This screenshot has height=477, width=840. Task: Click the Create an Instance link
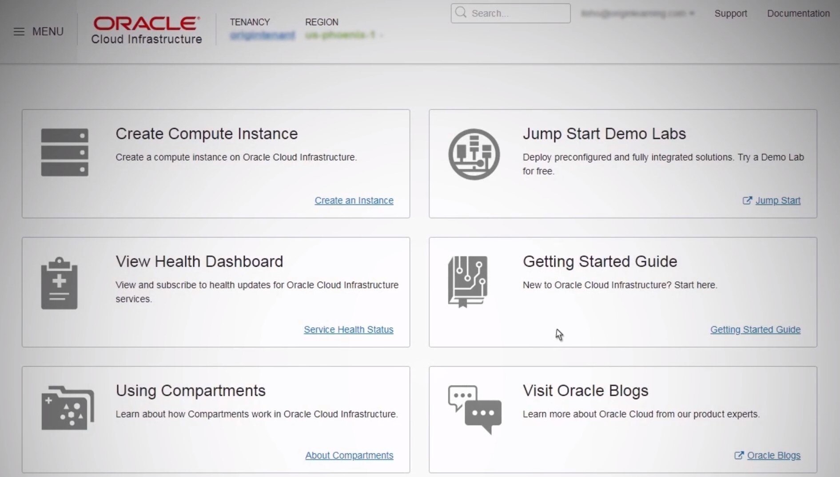point(354,201)
